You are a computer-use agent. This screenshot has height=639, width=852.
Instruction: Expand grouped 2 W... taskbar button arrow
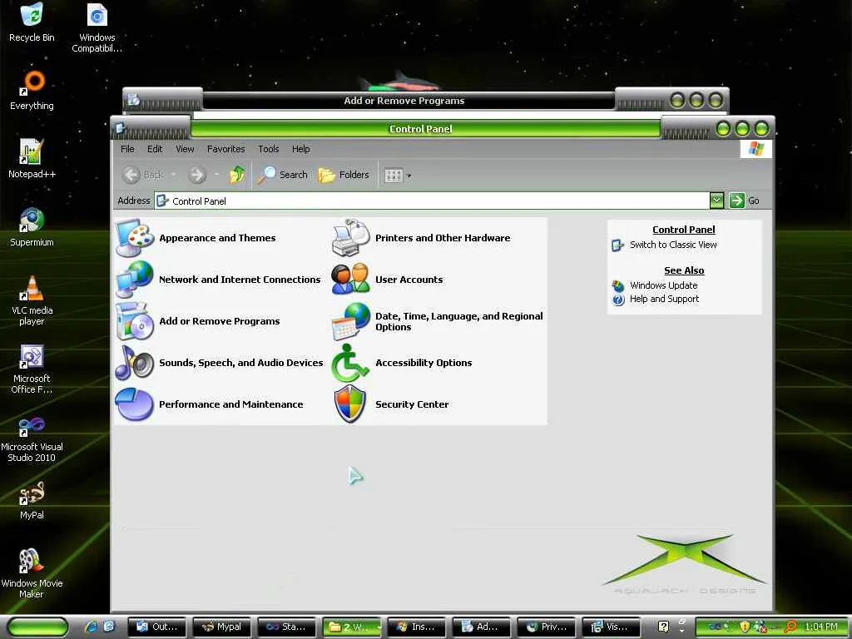(x=379, y=627)
